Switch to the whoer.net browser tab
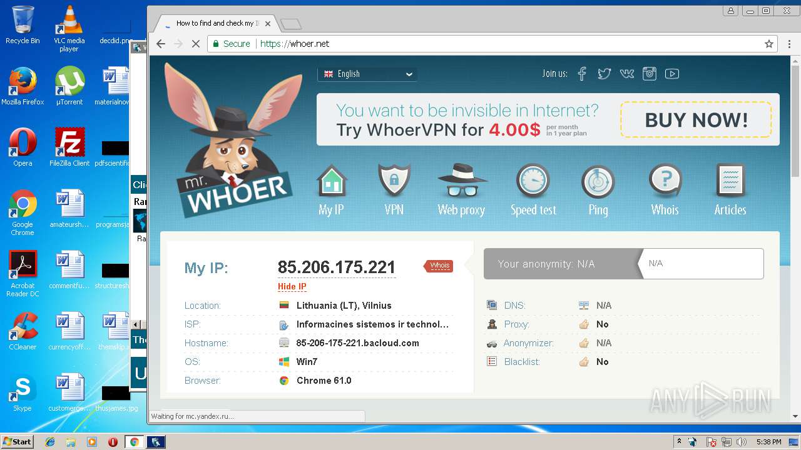 (x=216, y=24)
